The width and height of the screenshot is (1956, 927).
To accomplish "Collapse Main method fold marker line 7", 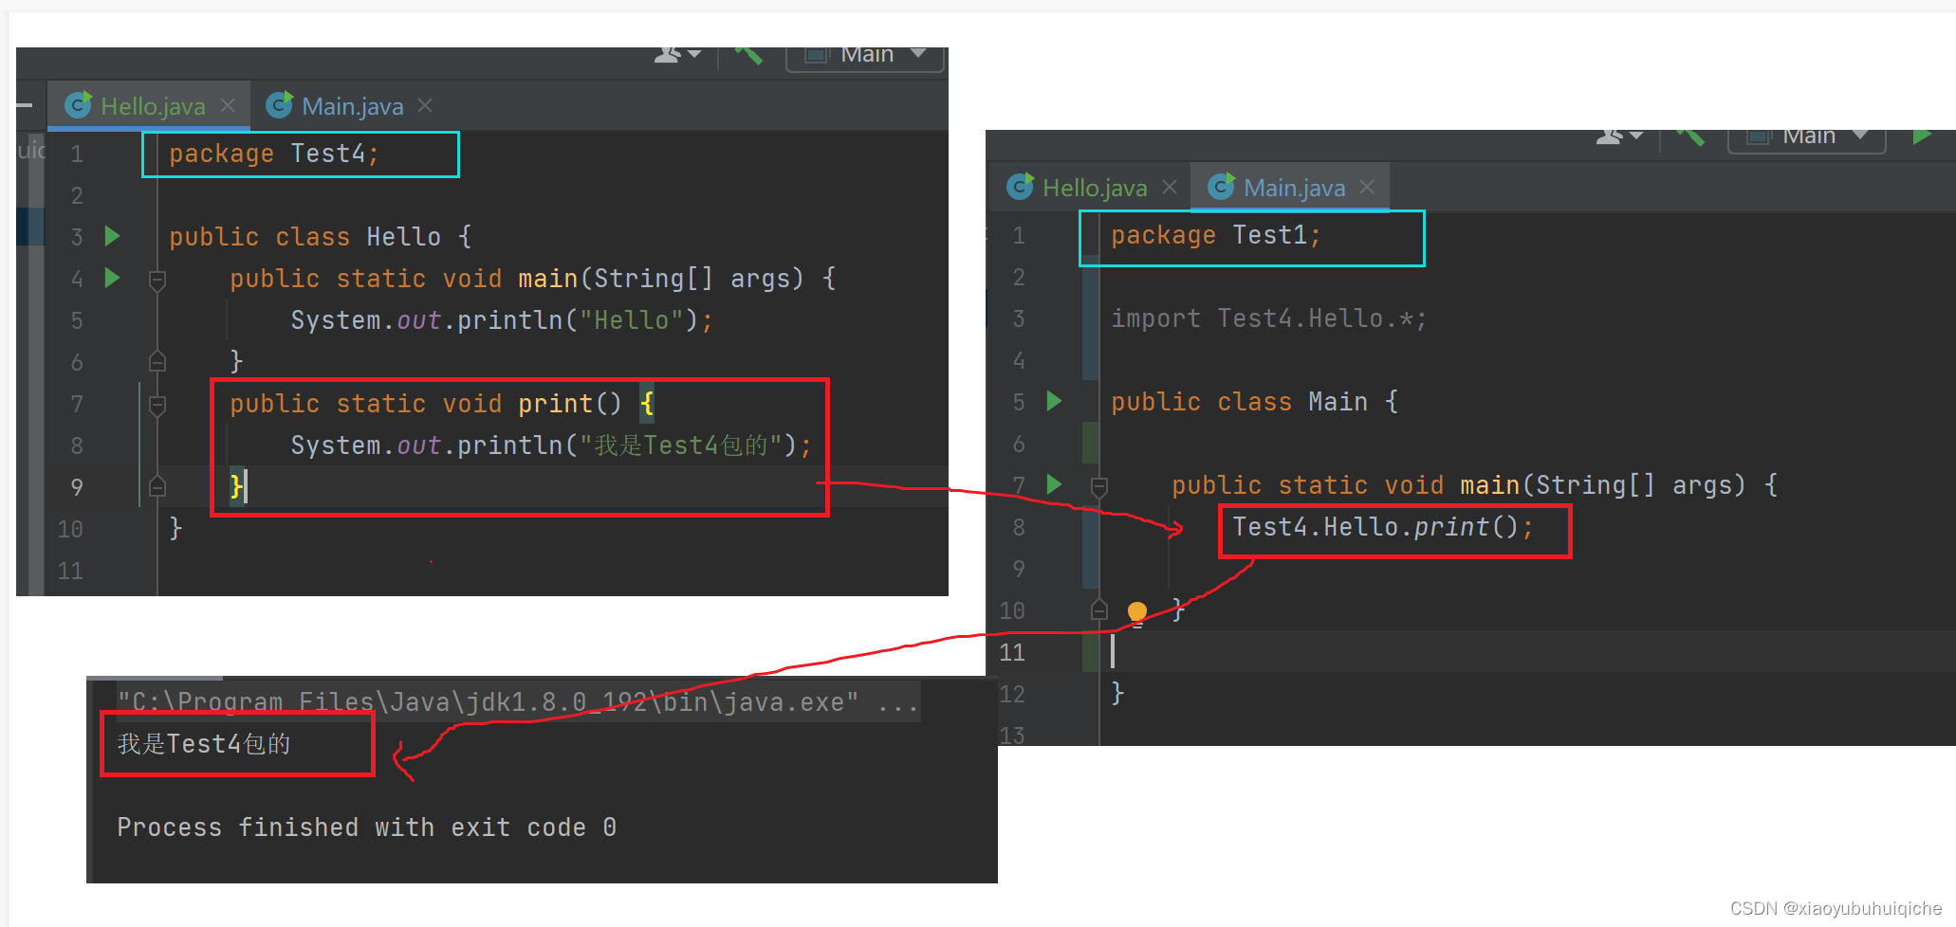I will tap(1099, 487).
